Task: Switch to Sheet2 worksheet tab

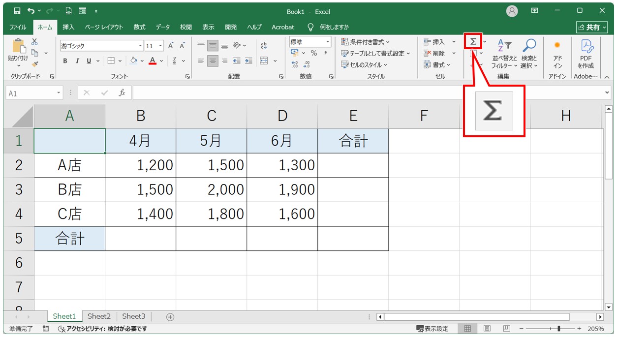Action: point(99,316)
